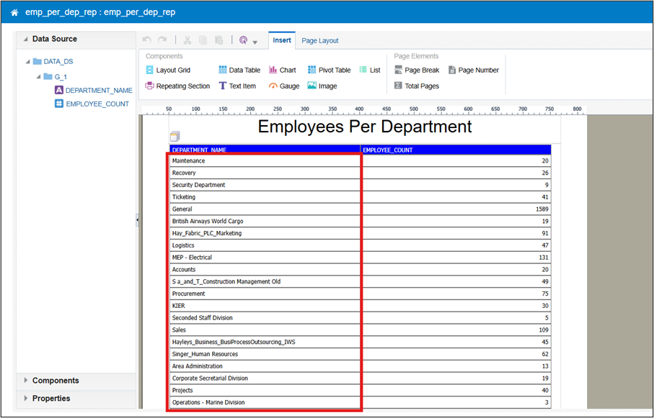Viewport: 654px width, 418px height.
Task: Insert a Layout Grid component
Action: 167,71
